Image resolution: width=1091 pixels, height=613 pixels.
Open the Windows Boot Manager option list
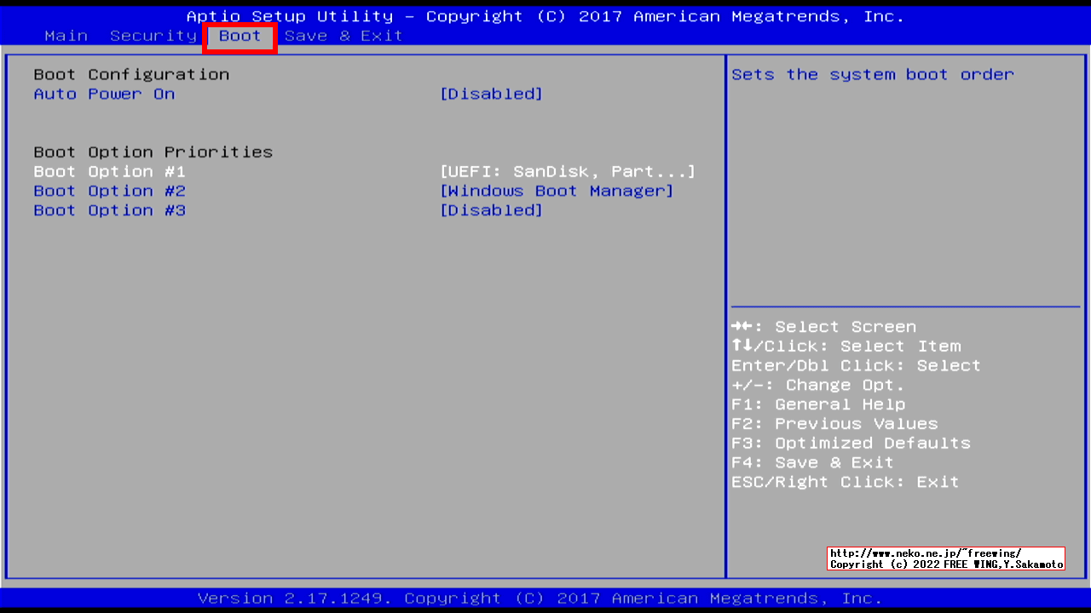pyautogui.click(x=557, y=191)
